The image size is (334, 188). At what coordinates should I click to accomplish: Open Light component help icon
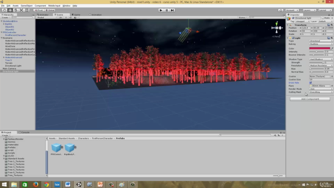tap(329, 38)
